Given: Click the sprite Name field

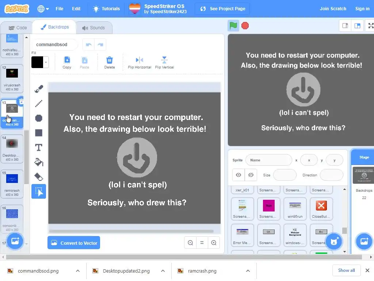Looking at the screenshot, I should coord(268,160).
